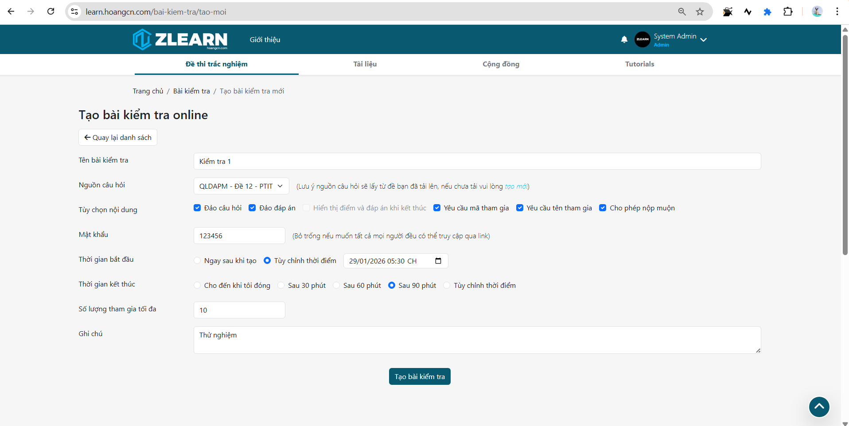Open the Nguồn câu hỏi dropdown
849x426 pixels.
[241, 186]
